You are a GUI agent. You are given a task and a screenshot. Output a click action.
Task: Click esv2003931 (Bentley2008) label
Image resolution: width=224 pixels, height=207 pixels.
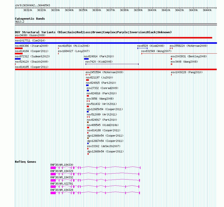(189, 56)
